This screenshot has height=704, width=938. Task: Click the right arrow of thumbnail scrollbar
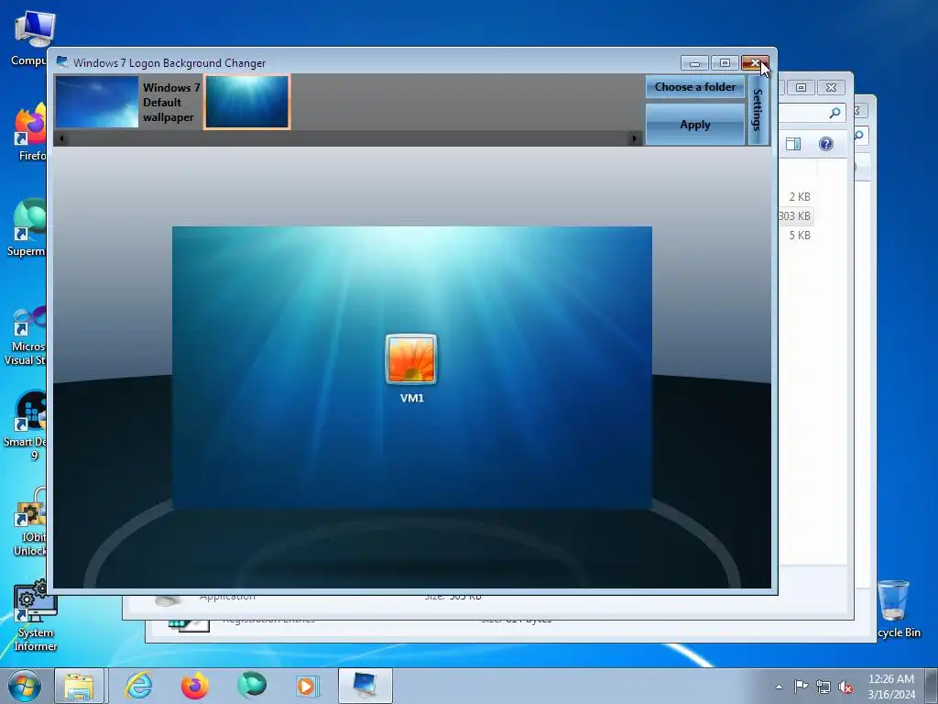click(634, 139)
